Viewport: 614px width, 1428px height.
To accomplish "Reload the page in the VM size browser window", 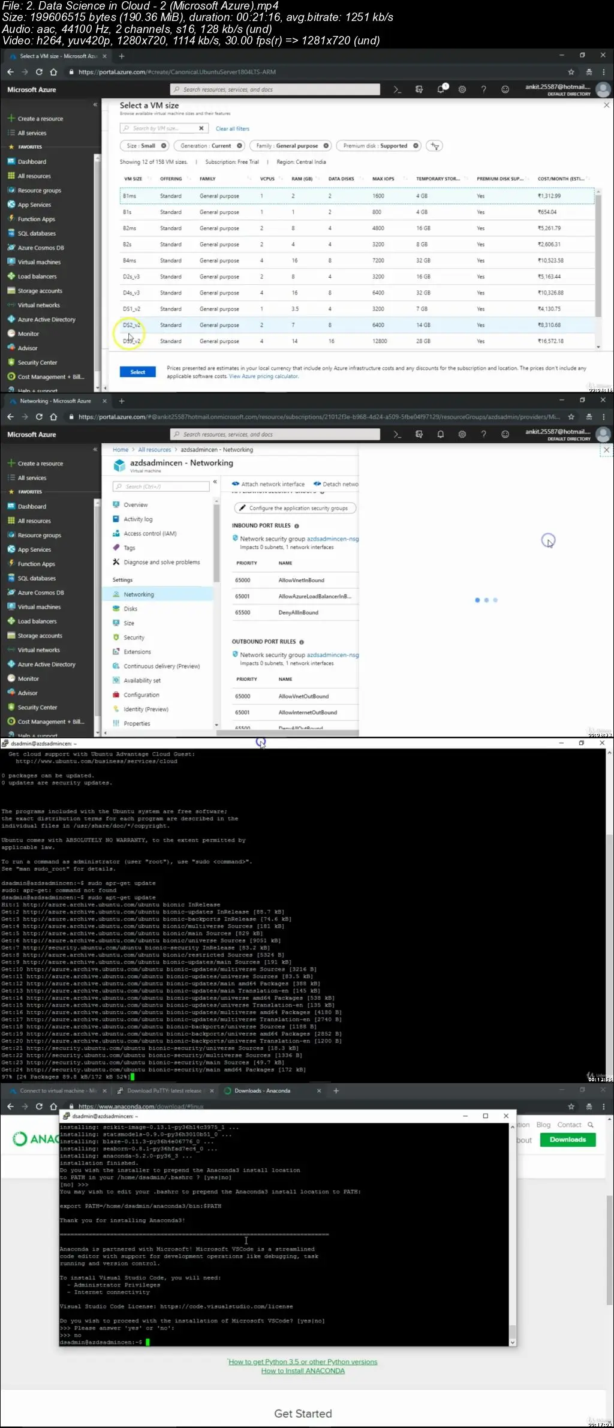I will (x=39, y=72).
